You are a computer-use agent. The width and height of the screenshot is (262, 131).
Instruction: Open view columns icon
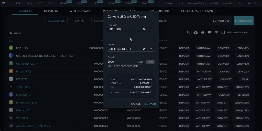pyautogui.click(x=210, y=32)
